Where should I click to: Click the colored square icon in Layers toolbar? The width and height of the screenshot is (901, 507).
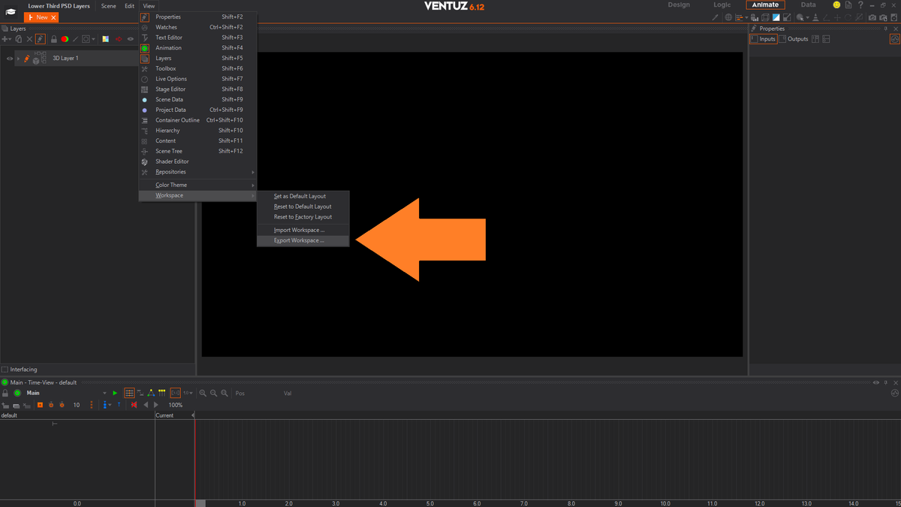tap(105, 39)
